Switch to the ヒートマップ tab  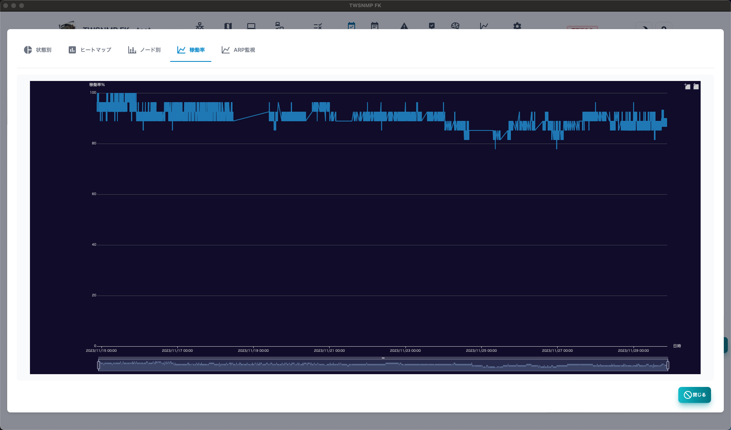point(90,50)
